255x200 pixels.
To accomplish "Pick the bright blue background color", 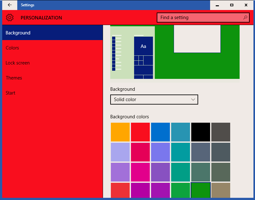I will pos(160,132).
